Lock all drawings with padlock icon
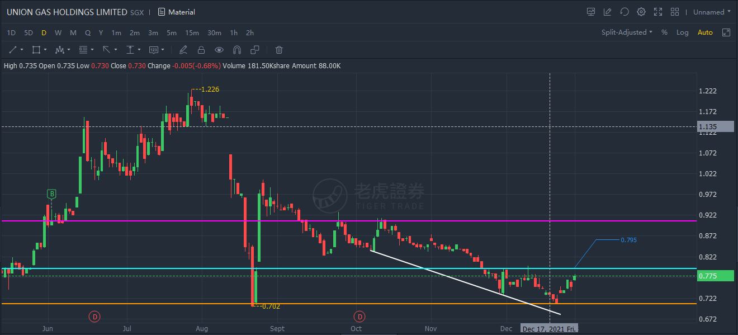 point(201,50)
